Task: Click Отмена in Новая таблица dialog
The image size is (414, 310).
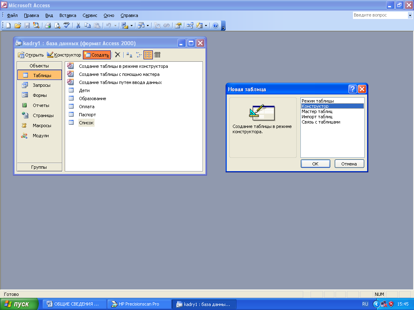Action: (349, 164)
